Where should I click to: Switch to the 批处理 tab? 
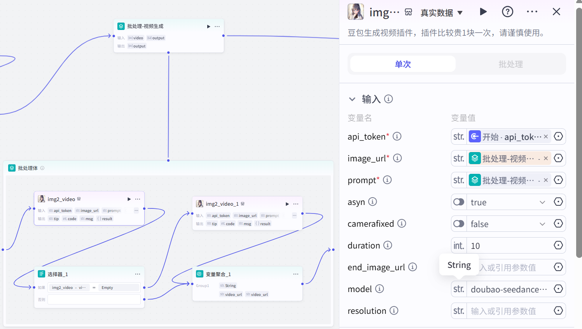tap(510, 64)
